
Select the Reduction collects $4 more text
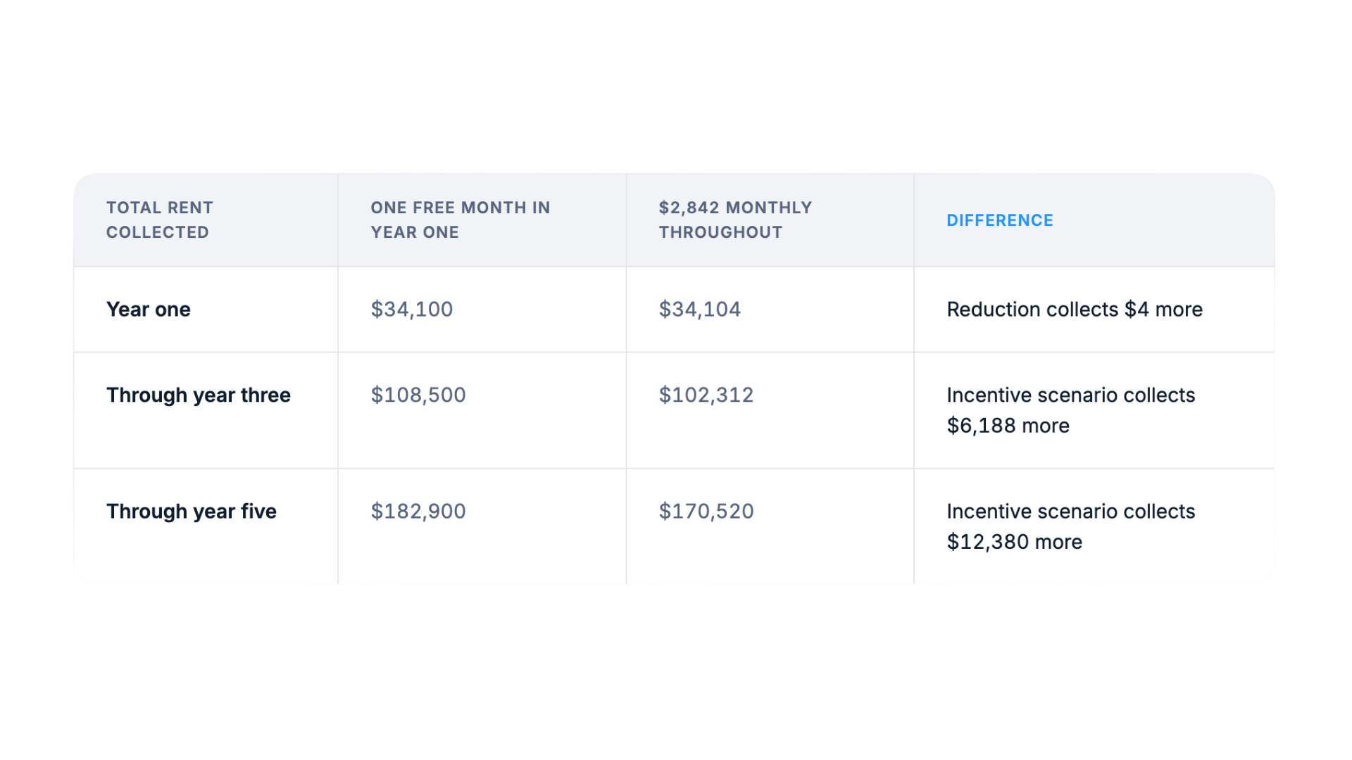1075,309
